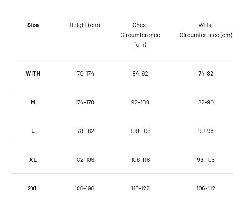The height and width of the screenshot is (205, 246).
Task: Click the 178-182 height cell
Action: (84, 131)
